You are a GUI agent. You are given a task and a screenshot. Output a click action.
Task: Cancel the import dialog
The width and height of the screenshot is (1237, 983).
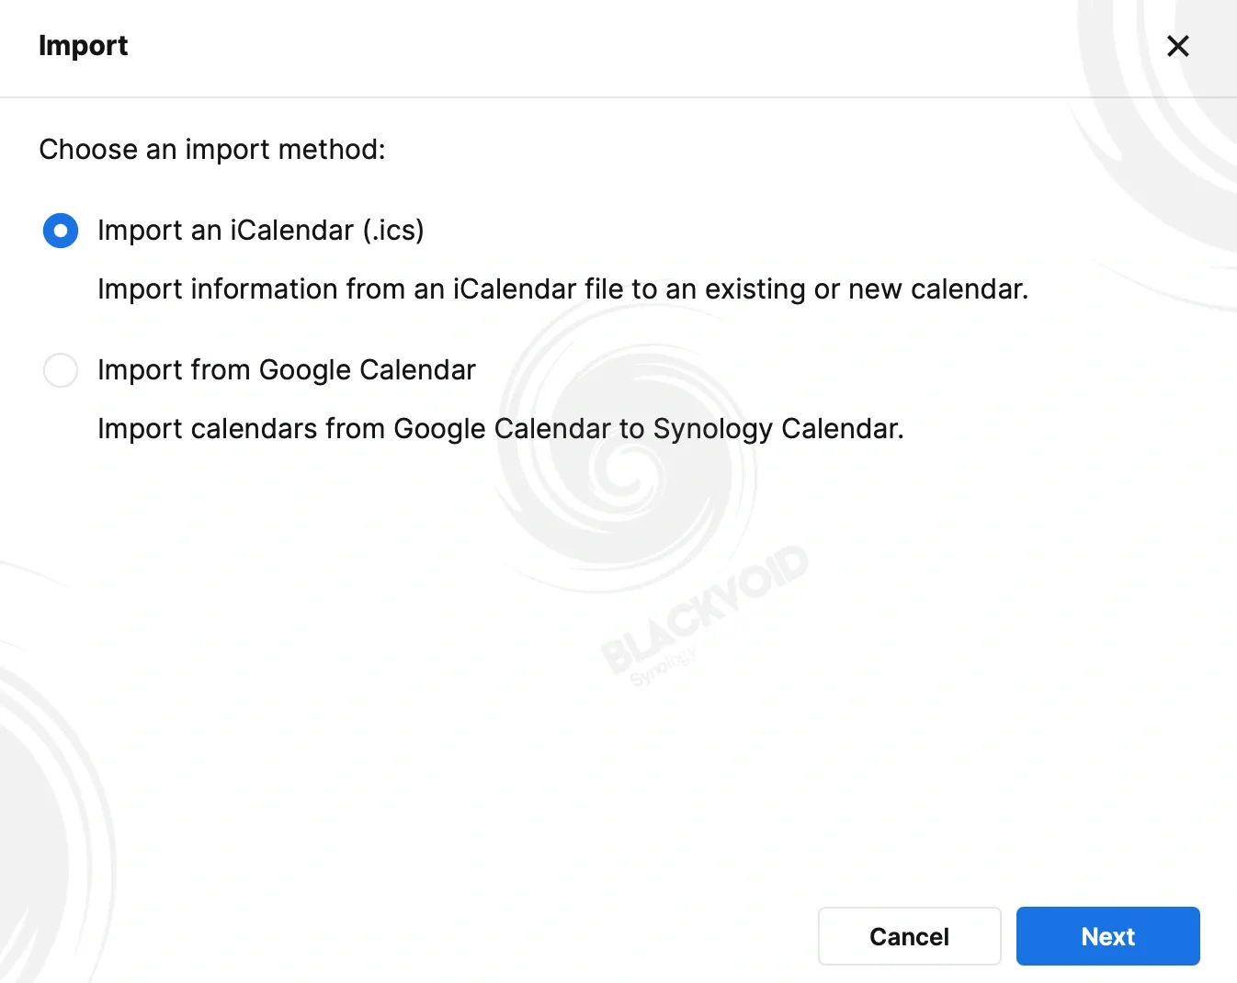[909, 936]
